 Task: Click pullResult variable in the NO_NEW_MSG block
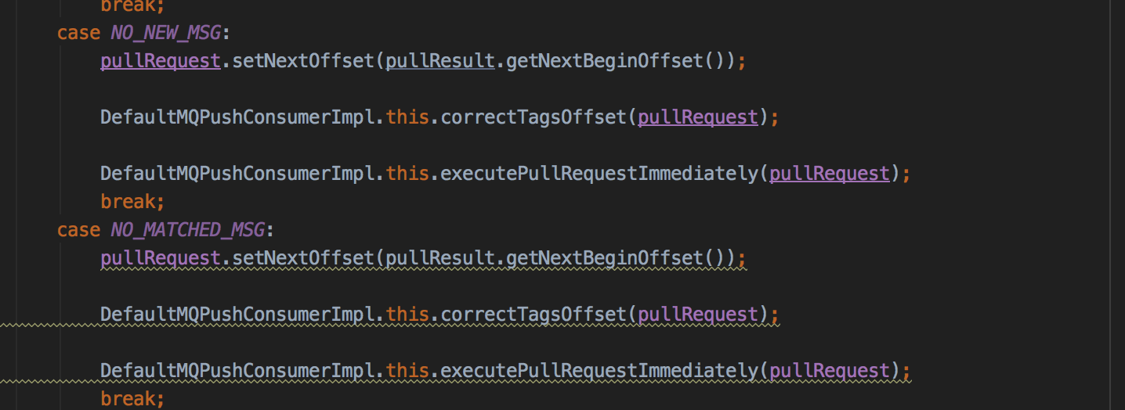pyautogui.click(x=440, y=61)
